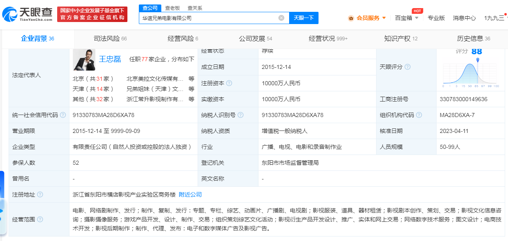This screenshot has width=508, height=241.
Task: Click the 行业 value 广播、电视、电影和录音制作业
Action: pos(302,147)
